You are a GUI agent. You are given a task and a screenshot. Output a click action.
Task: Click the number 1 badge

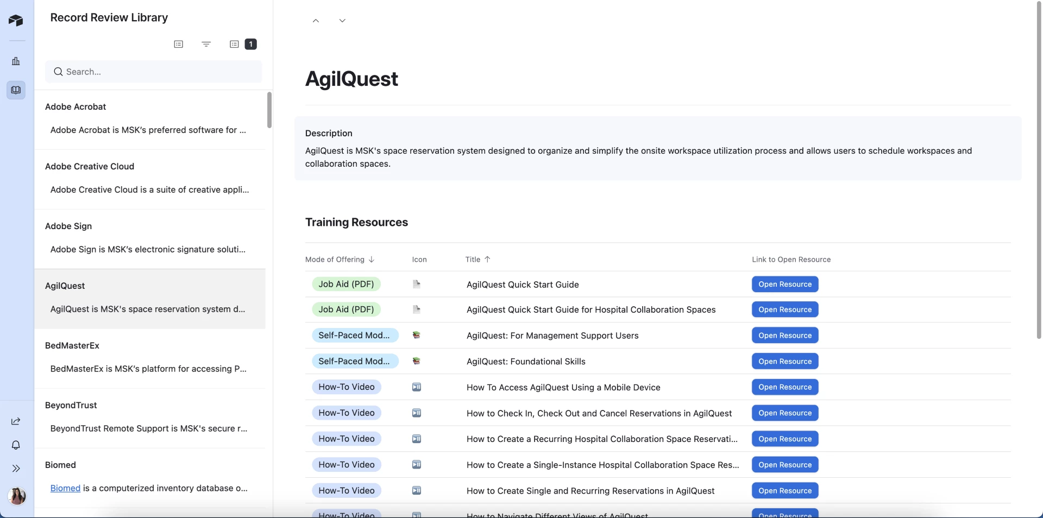pyautogui.click(x=251, y=44)
